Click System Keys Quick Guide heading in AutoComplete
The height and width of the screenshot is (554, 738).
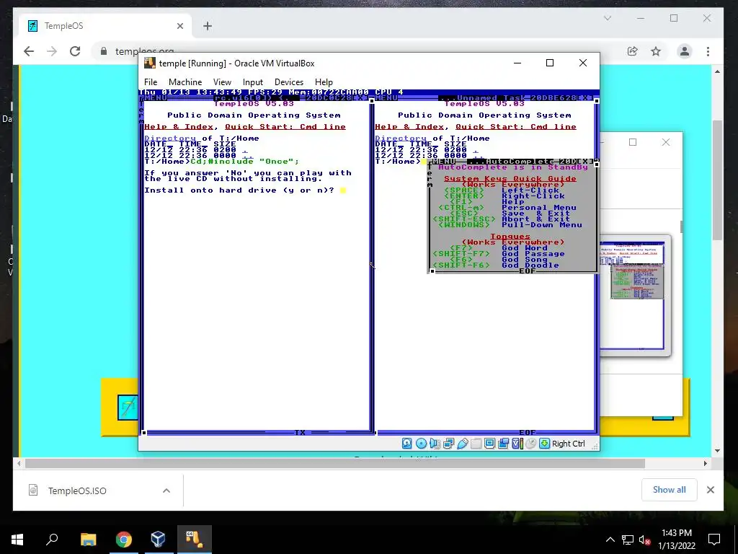510,179
